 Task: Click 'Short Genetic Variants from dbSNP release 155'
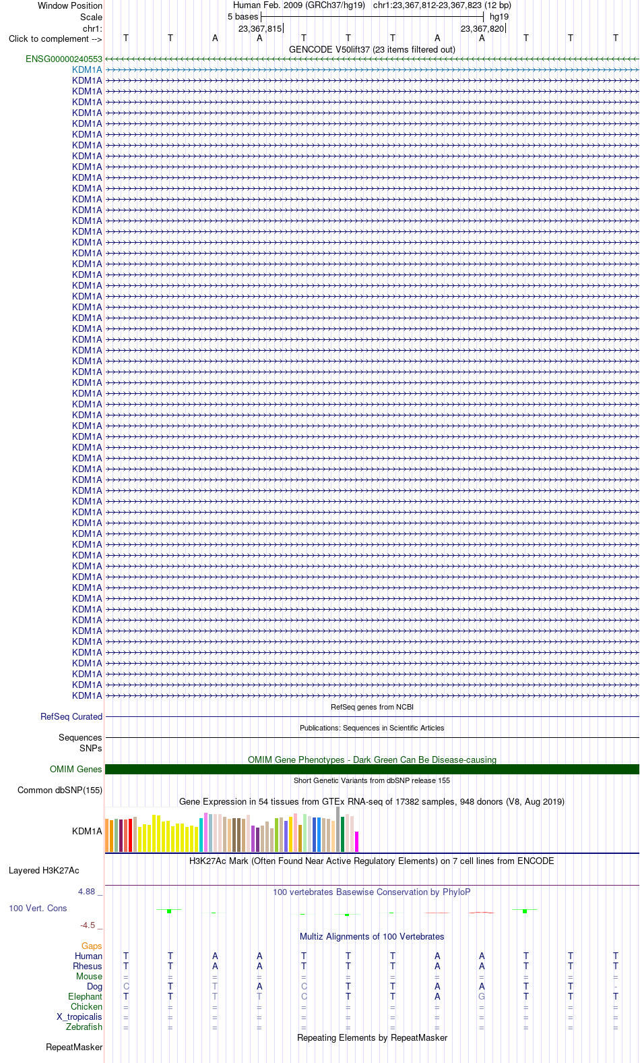pyautogui.click(x=372, y=780)
